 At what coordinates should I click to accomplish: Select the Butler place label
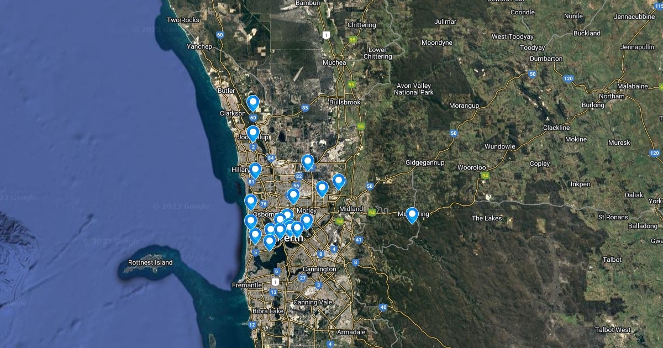pos(227,91)
